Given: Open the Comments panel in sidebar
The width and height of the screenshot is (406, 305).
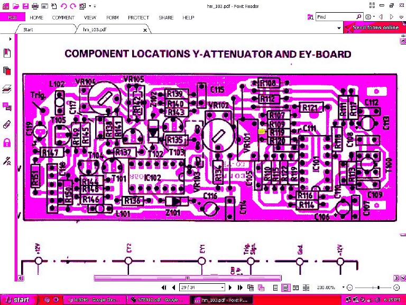Looking at the screenshot, I should point(7,106).
